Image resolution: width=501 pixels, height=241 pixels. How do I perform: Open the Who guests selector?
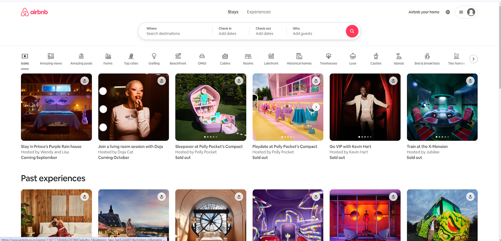pos(316,31)
